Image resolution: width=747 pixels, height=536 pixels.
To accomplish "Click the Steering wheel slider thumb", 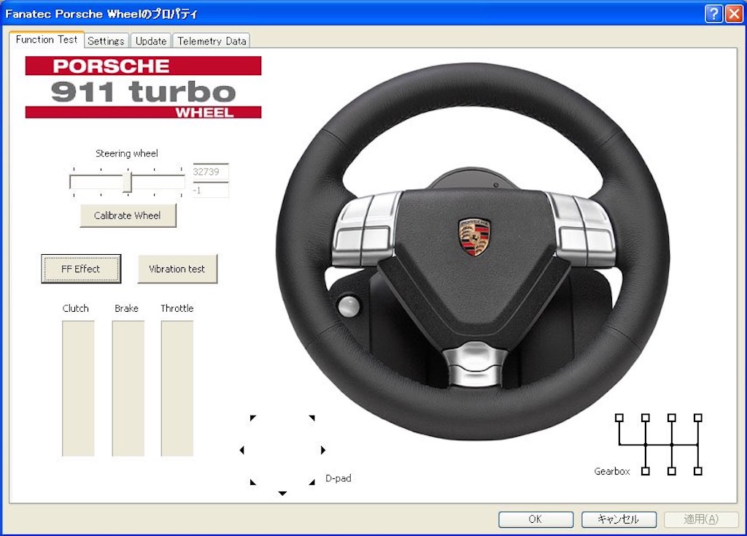I will pyautogui.click(x=127, y=182).
